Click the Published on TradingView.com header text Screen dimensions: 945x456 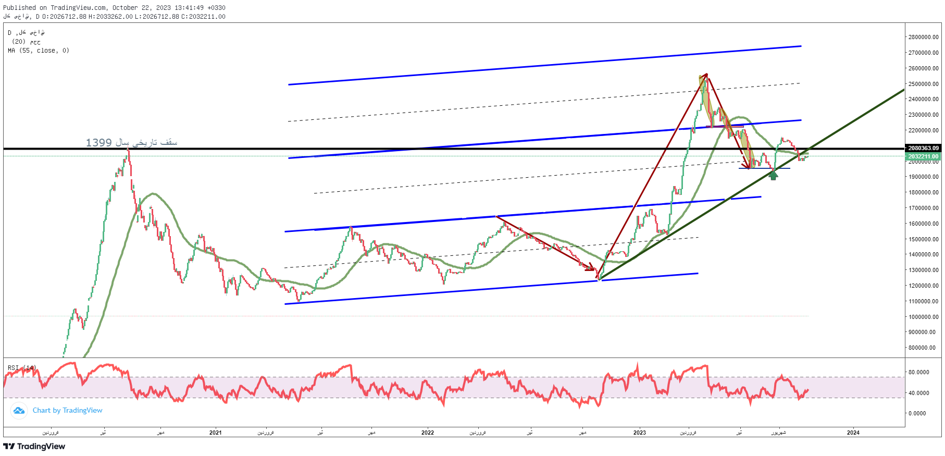(114, 8)
